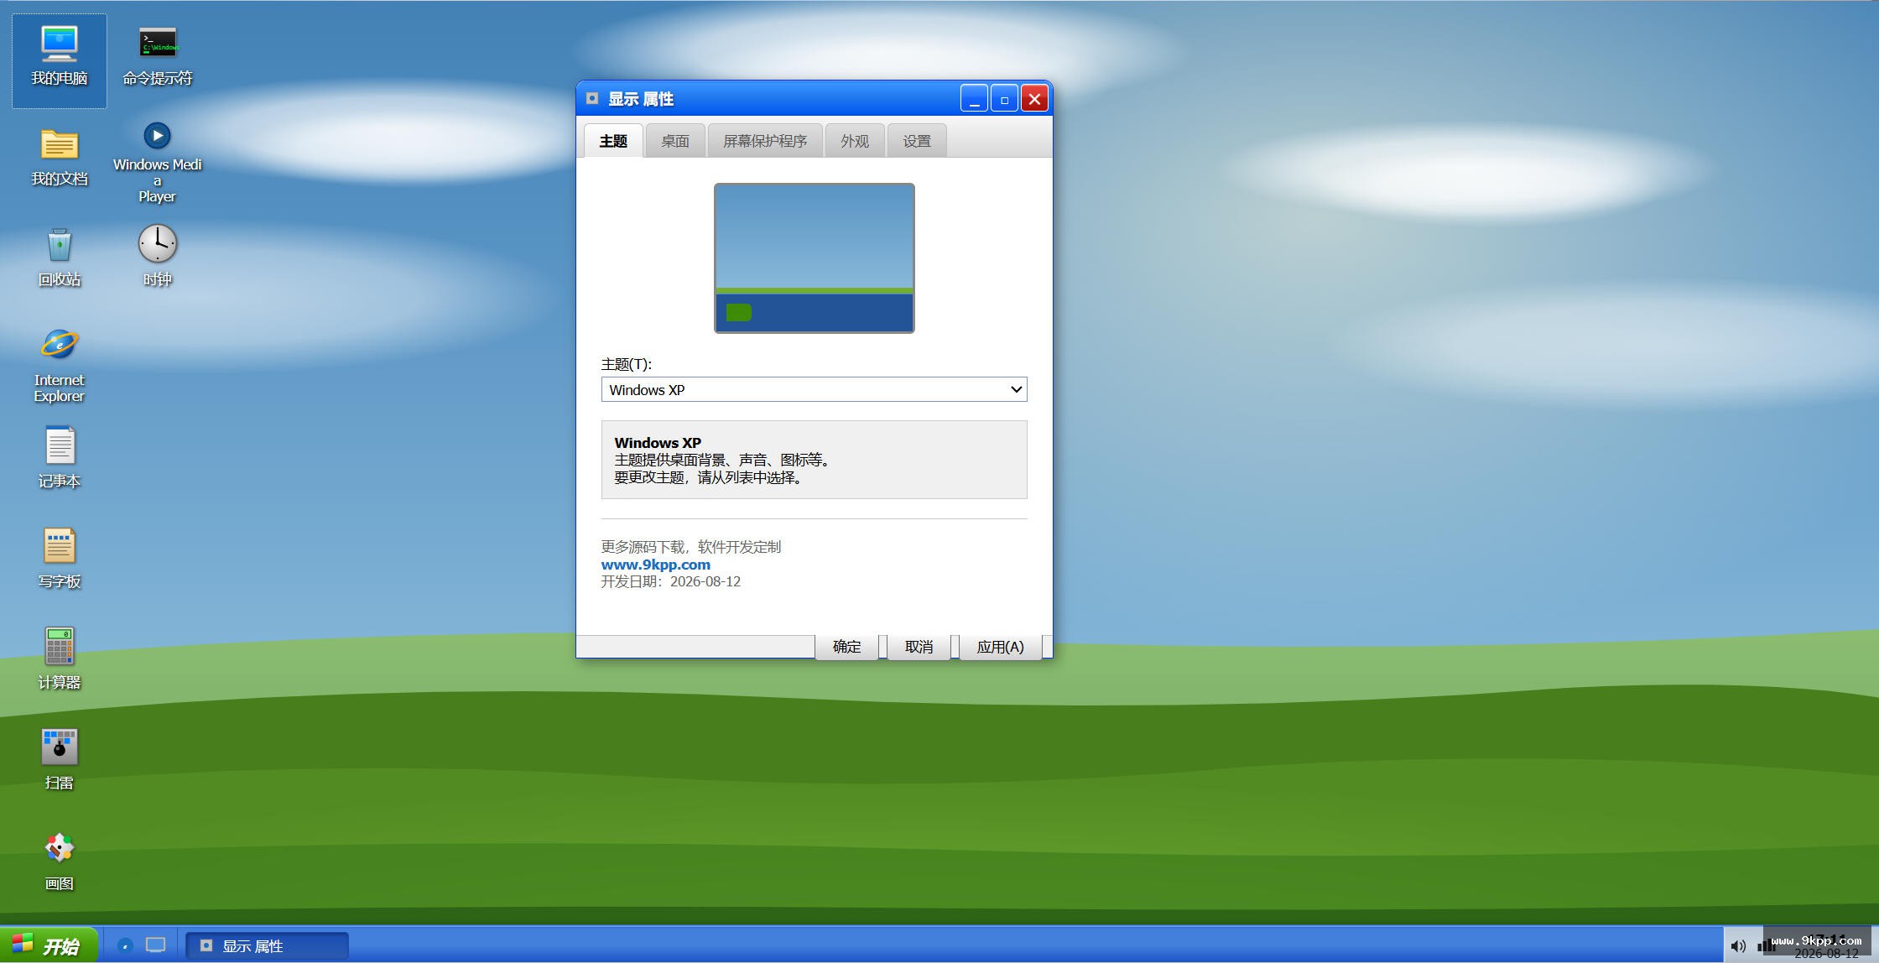Open the www.9kpp.com link

point(655,565)
